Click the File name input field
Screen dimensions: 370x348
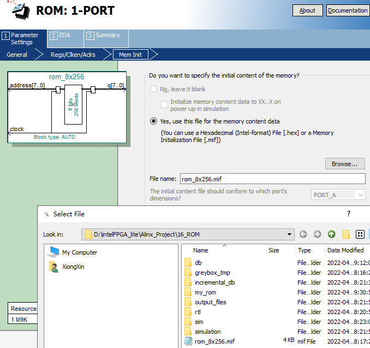pos(272,179)
